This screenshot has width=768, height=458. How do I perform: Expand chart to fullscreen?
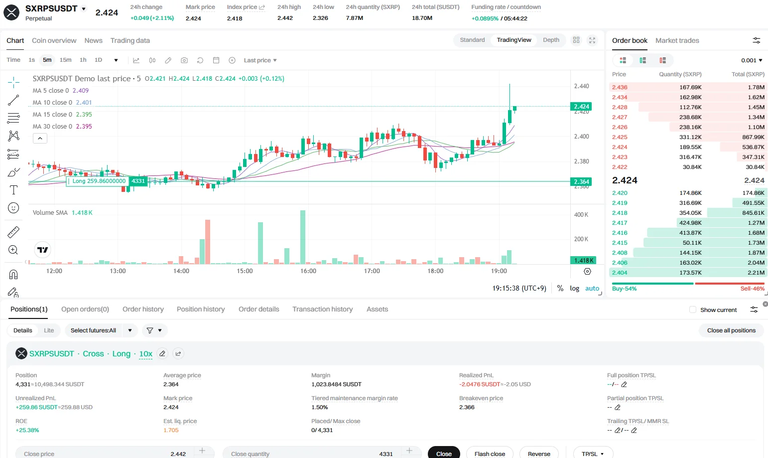coord(592,40)
